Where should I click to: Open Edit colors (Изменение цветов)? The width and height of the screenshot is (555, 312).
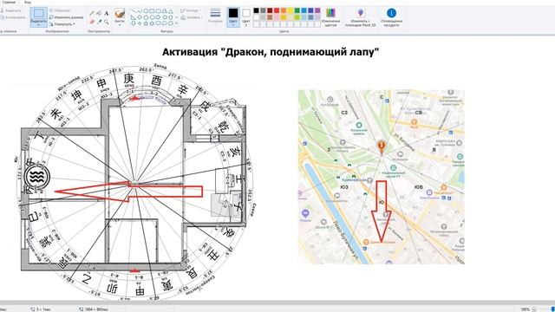click(330, 17)
